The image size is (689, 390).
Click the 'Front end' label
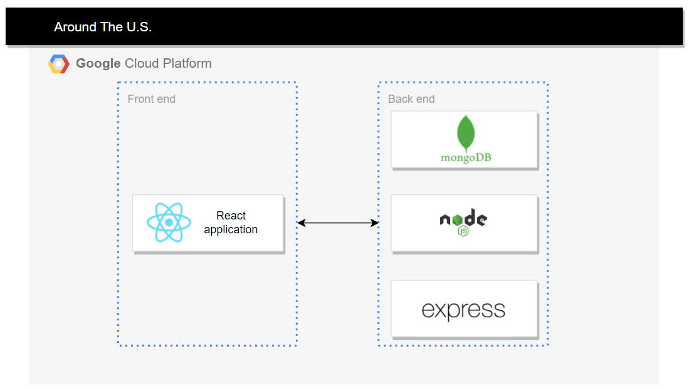pyautogui.click(x=152, y=99)
